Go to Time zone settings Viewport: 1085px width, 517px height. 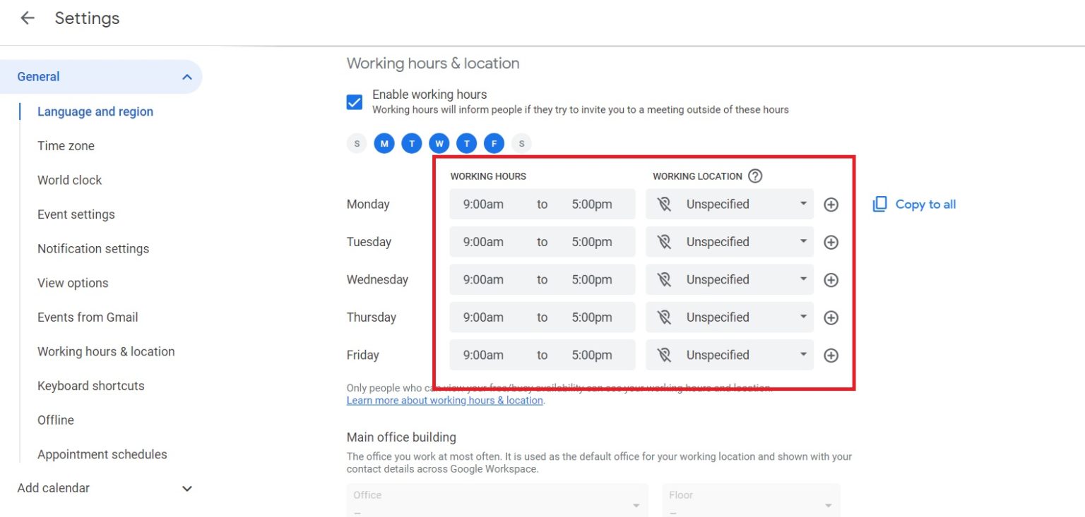[x=66, y=146]
